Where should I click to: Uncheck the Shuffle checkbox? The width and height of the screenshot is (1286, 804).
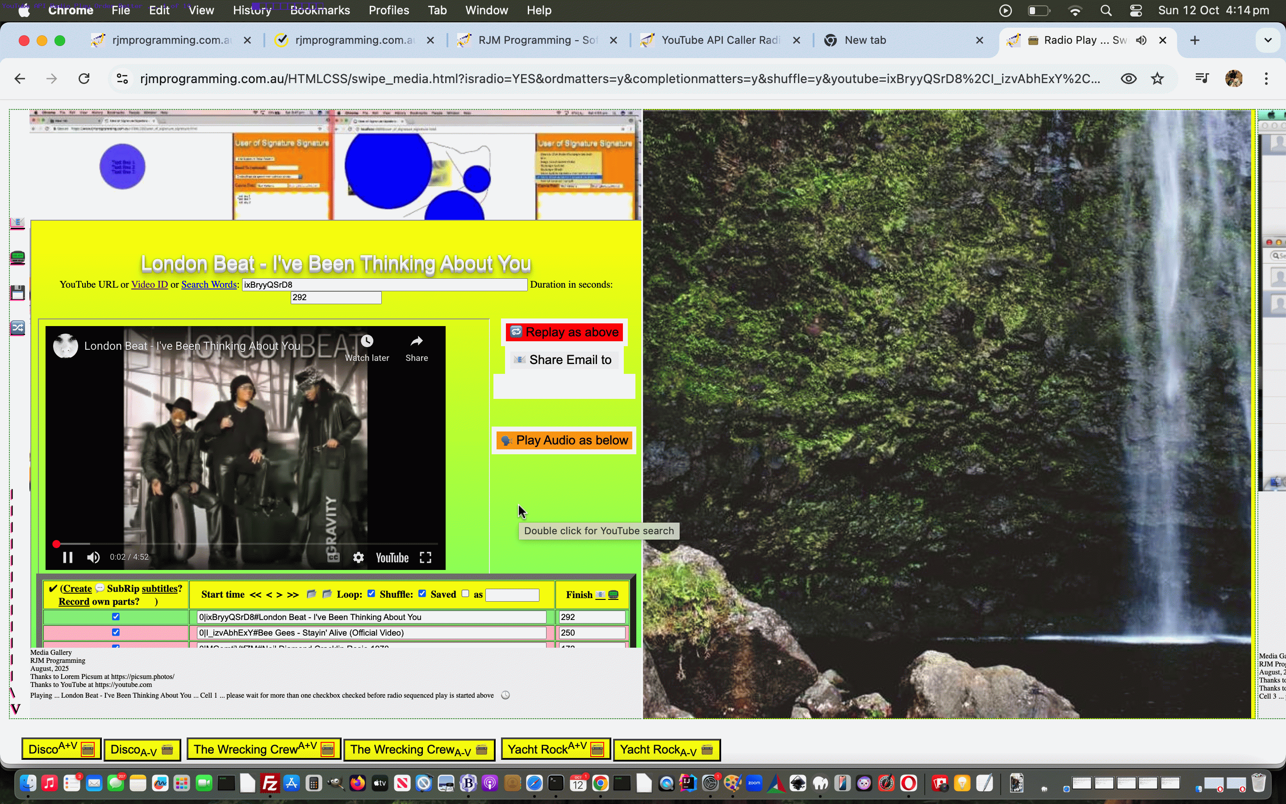[x=422, y=594]
